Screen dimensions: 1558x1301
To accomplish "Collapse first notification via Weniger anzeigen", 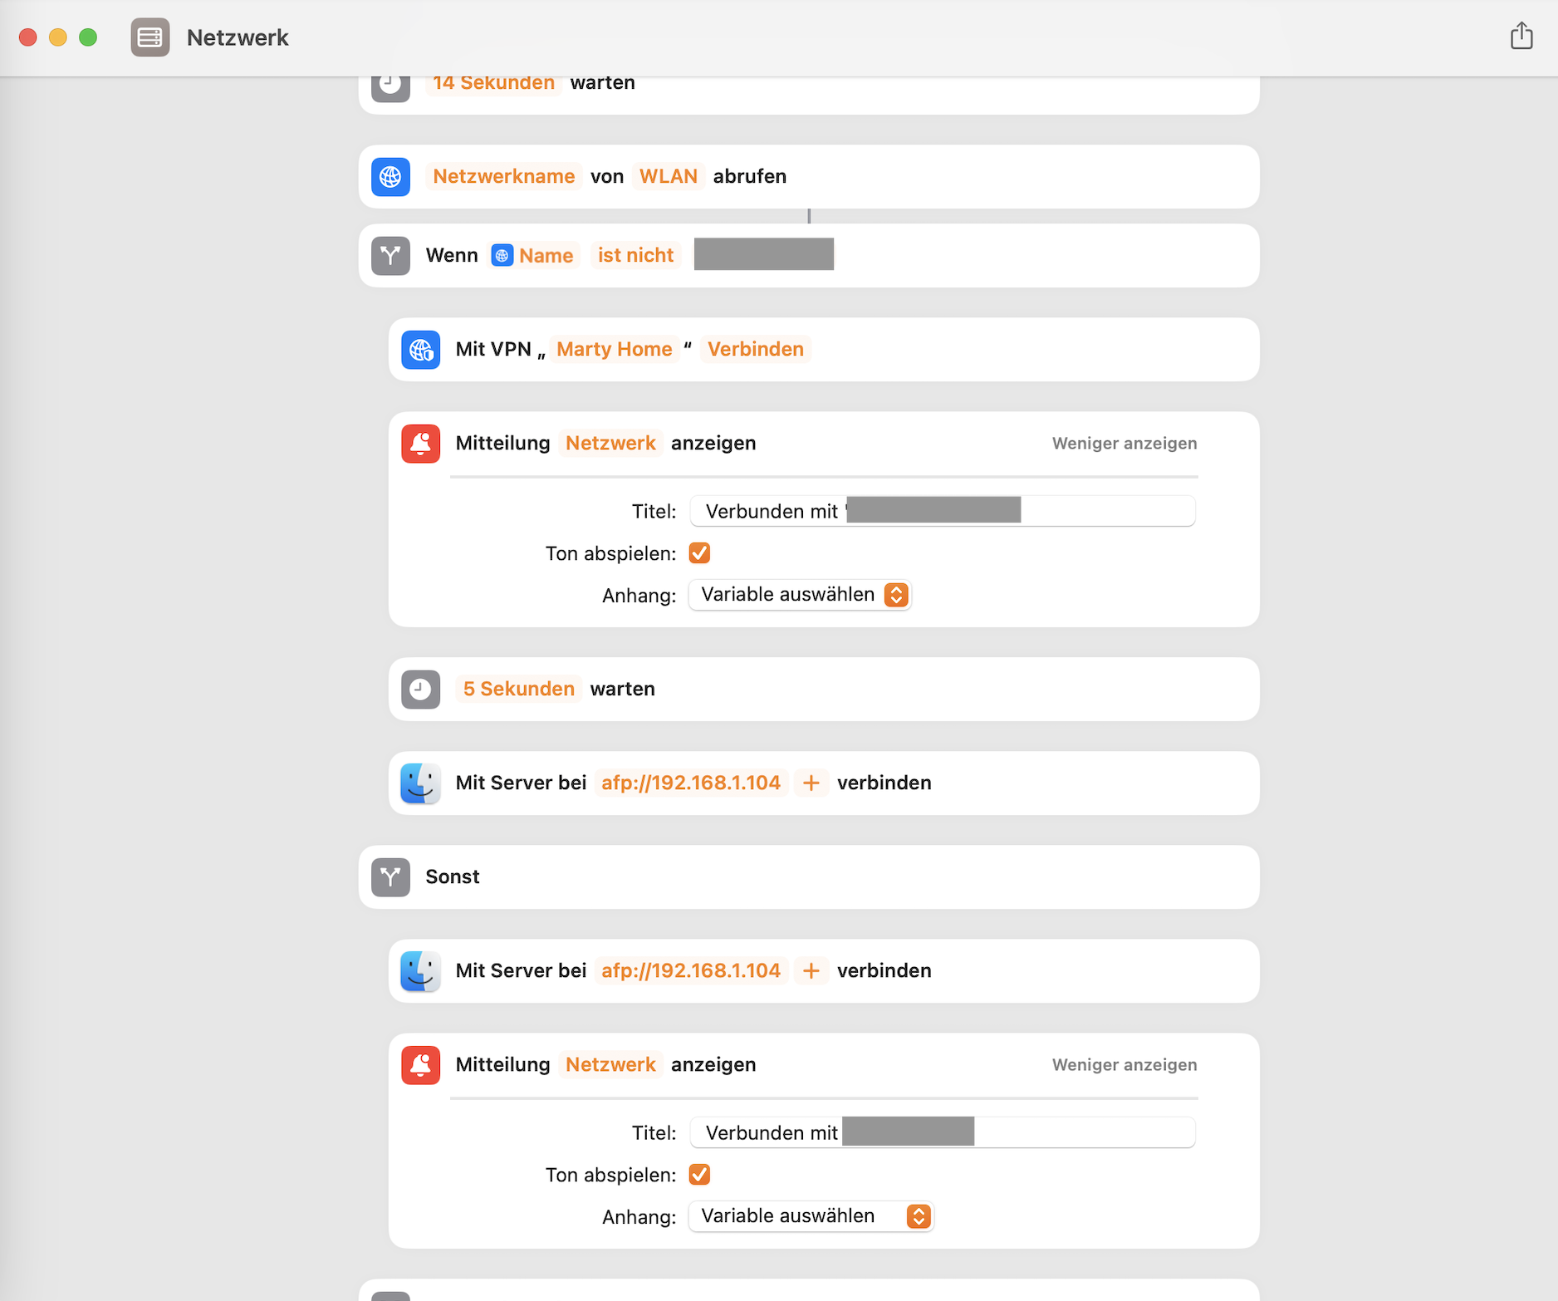I will [x=1124, y=444].
